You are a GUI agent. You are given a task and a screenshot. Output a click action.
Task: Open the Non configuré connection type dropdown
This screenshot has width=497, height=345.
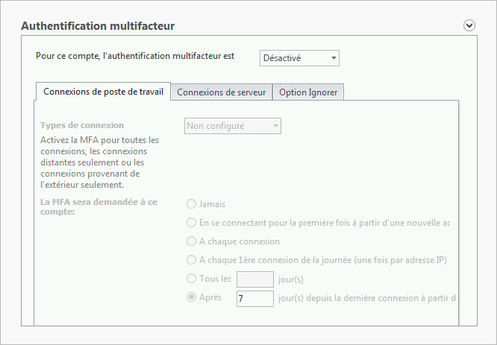233,126
